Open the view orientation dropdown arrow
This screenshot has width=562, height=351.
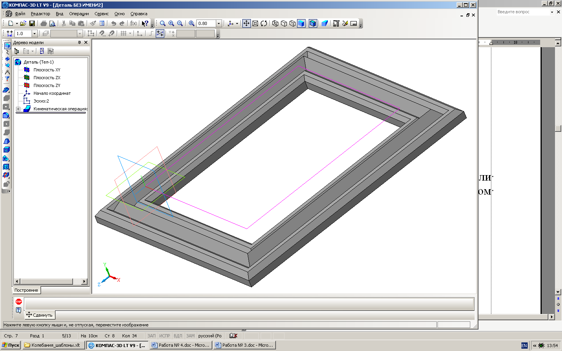click(x=237, y=23)
